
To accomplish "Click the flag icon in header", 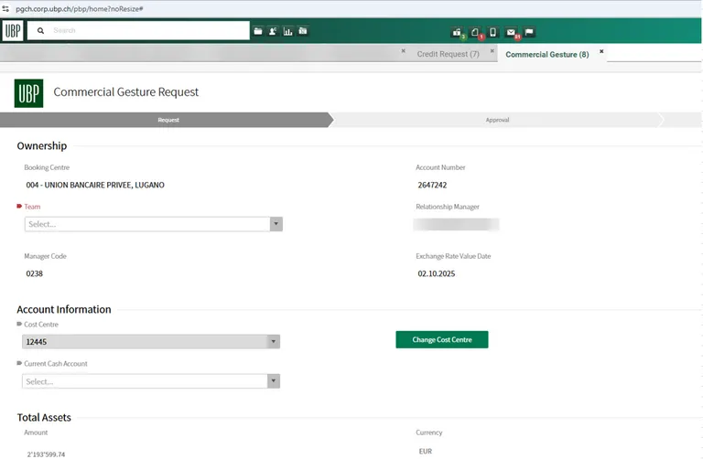I will point(529,32).
